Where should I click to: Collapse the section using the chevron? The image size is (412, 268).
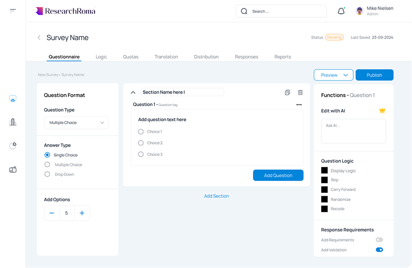coord(133,92)
